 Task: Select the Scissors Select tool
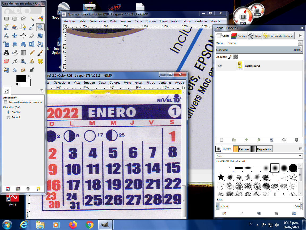click(x=6, y=27)
